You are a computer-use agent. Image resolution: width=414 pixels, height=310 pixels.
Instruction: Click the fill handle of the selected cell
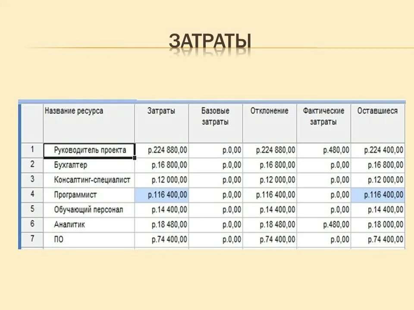tap(135, 158)
